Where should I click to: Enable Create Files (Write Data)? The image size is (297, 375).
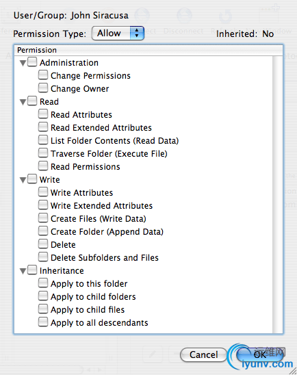click(x=43, y=218)
